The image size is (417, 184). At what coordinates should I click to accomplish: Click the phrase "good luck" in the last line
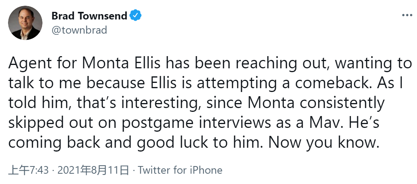[x=171, y=143]
